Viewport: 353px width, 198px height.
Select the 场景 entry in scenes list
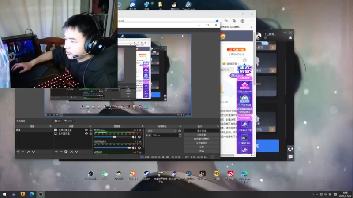point(34,130)
